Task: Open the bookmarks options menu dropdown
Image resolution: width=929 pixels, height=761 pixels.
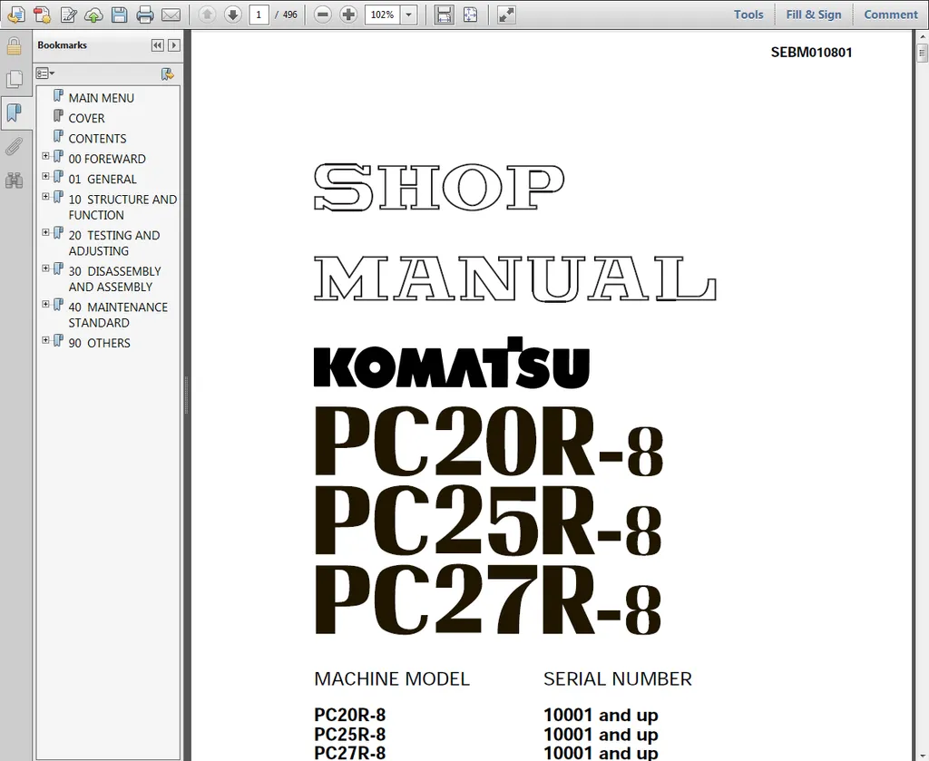Action: pos(45,73)
